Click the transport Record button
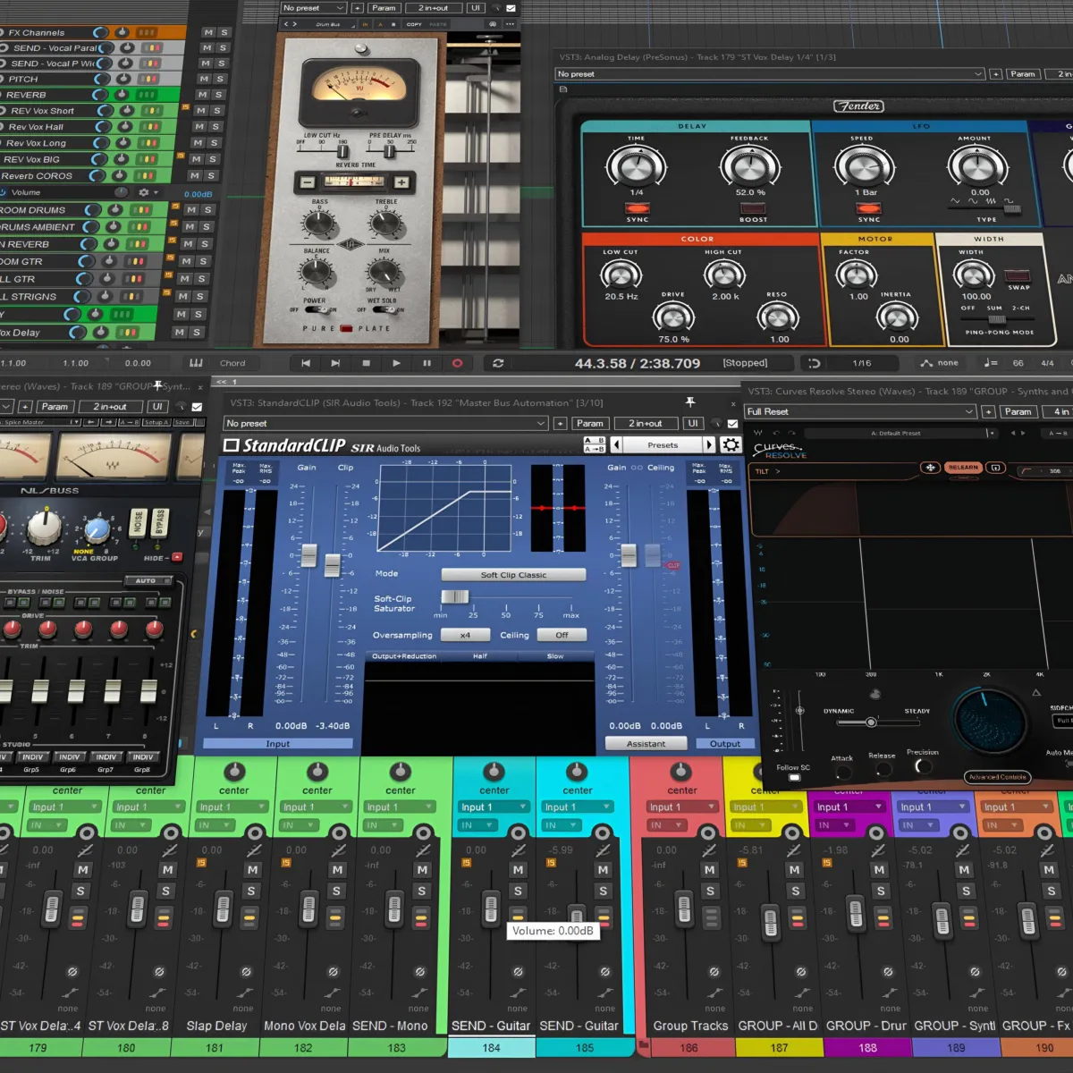This screenshot has width=1073, height=1073. pos(457,363)
